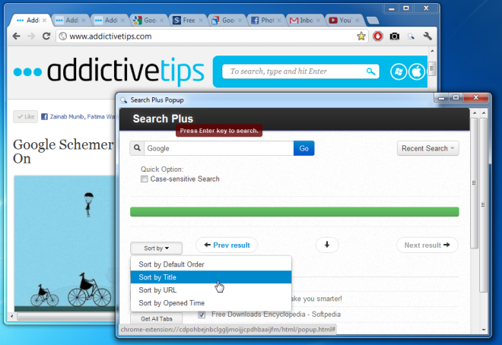Click the Chrome address bar

(x=211, y=36)
